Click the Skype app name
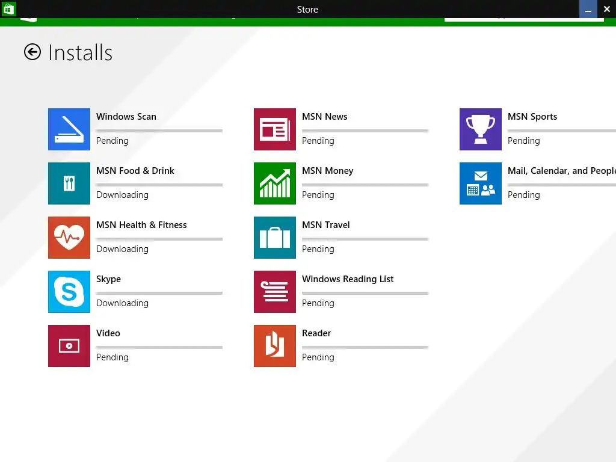This screenshot has width=616, height=462. pos(108,279)
